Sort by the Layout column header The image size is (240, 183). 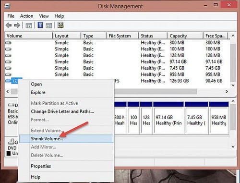coord(67,36)
